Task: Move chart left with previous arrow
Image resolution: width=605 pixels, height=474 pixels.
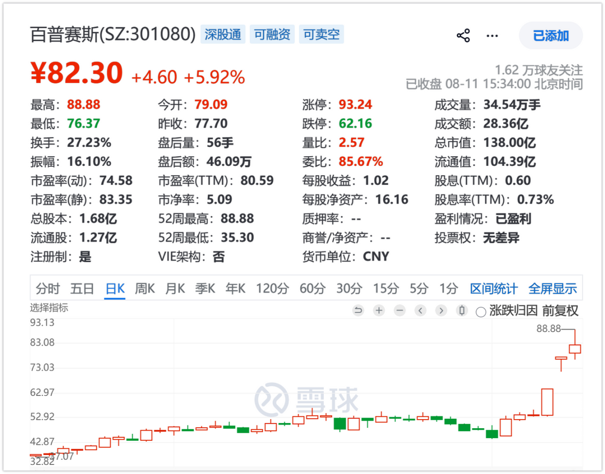Action: coord(420,311)
